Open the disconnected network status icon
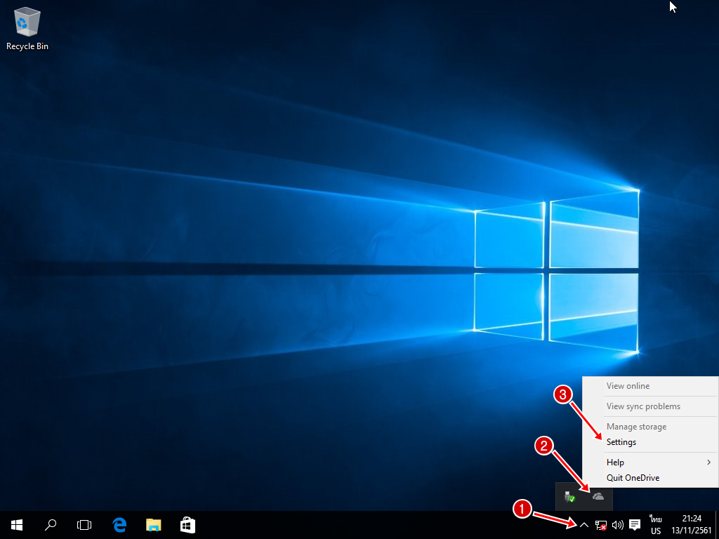The image size is (719, 539). pyautogui.click(x=600, y=525)
